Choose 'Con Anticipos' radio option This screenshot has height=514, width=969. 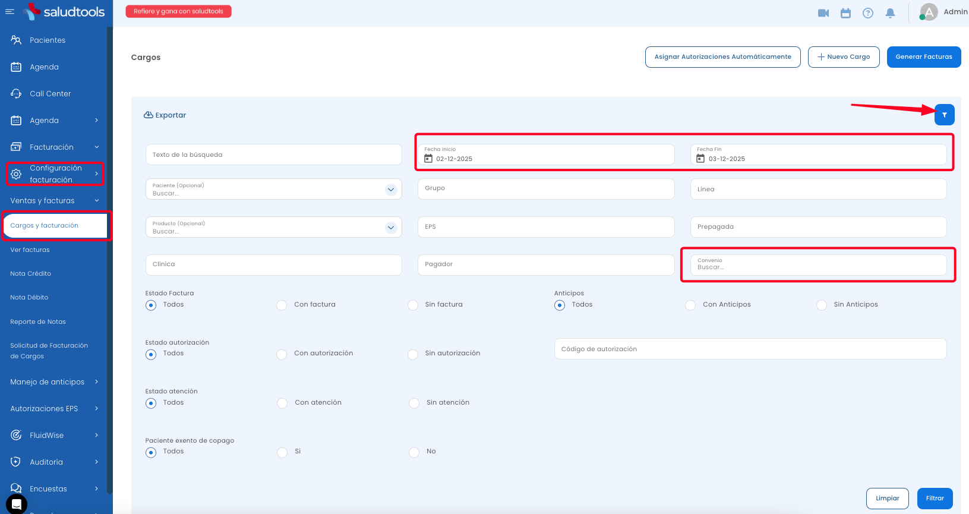click(x=690, y=305)
